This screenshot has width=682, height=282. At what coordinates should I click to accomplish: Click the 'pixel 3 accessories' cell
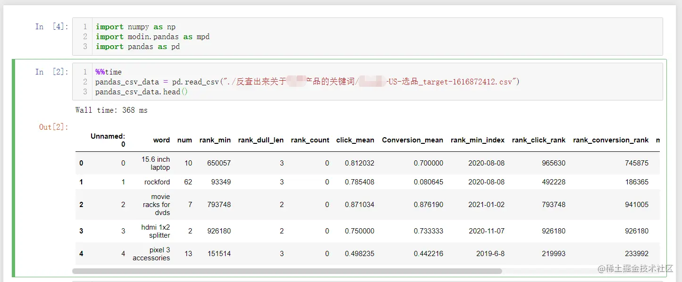tap(151, 254)
